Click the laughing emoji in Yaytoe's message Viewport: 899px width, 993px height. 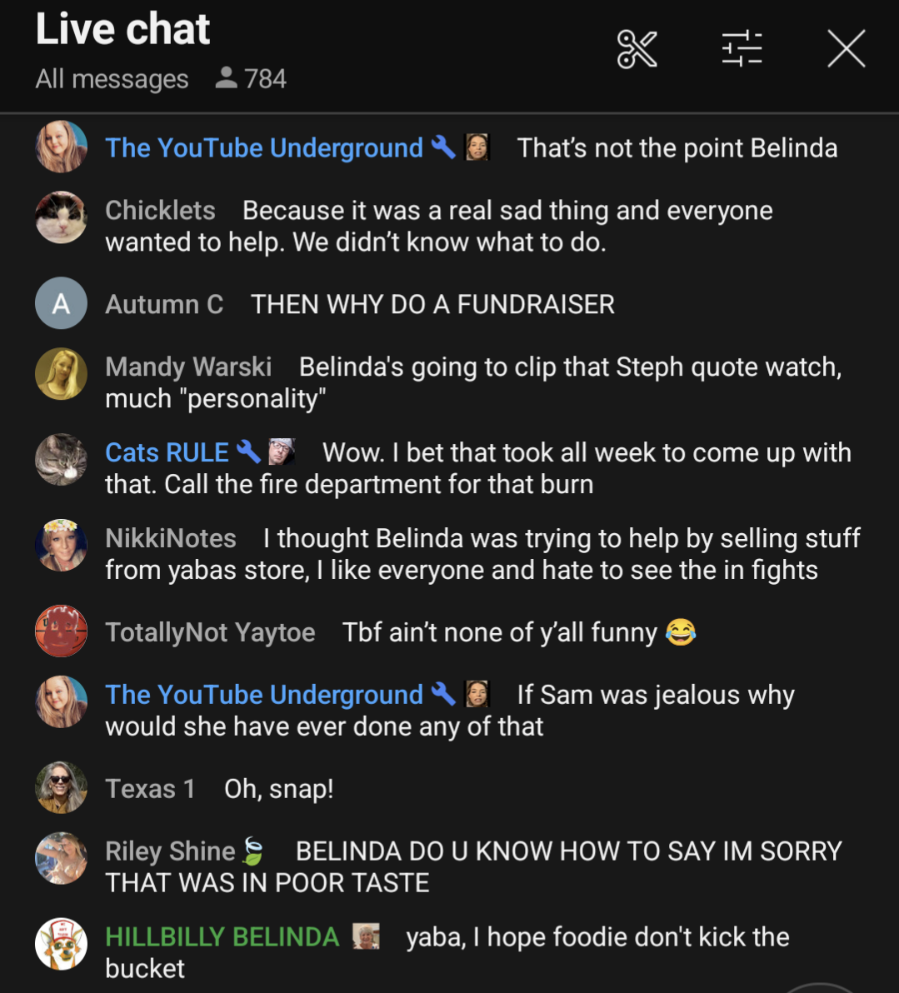pyautogui.click(x=681, y=632)
